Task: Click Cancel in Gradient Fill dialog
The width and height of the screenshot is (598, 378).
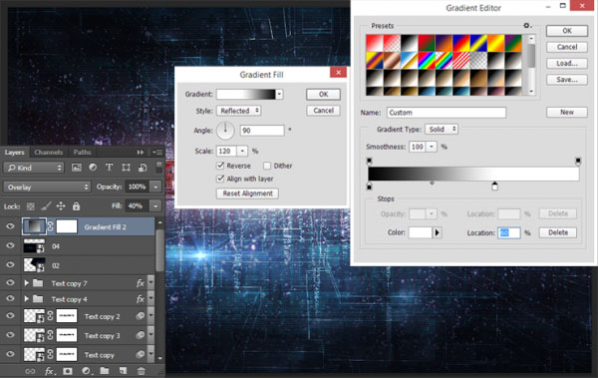Action: (x=323, y=111)
